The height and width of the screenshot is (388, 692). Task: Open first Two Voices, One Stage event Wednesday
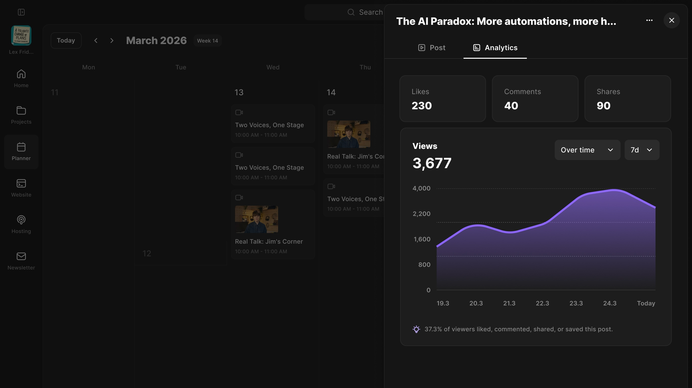coord(273,124)
